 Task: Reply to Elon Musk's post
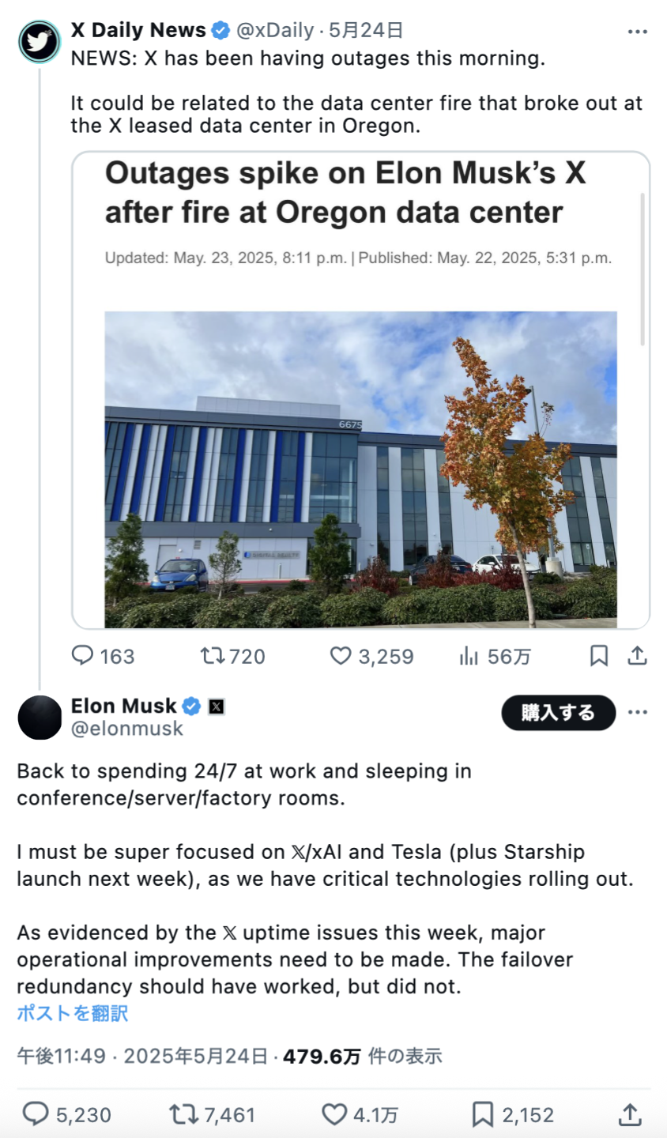click(66, 1115)
